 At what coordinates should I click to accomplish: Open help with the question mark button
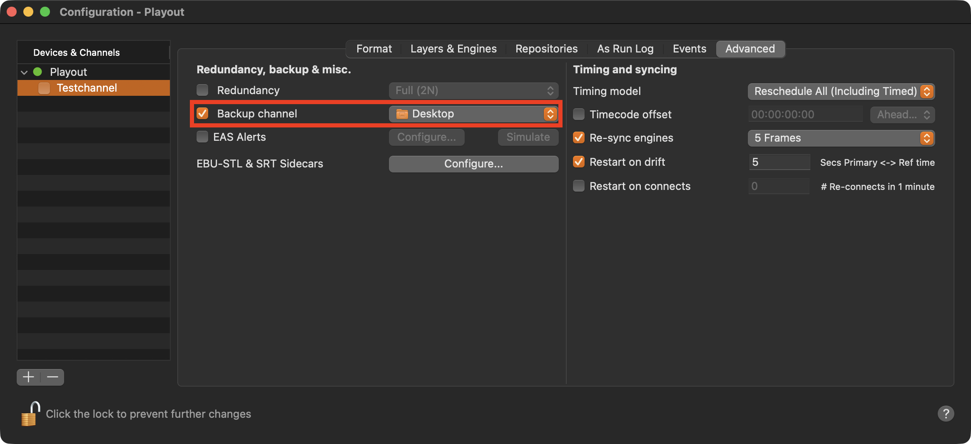click(x=946, y=414)
